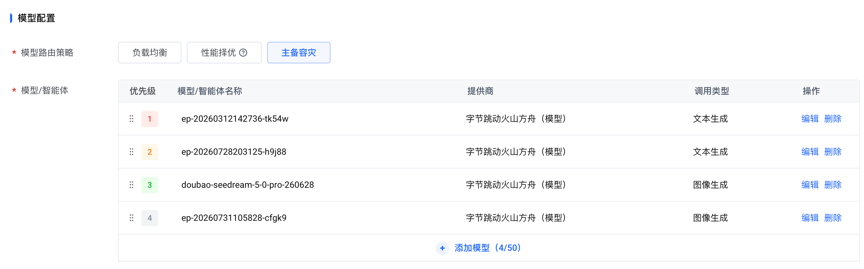Screen dimensions: 864x269
Task: Click the red priority 1 badge
Action: pos(150,119)
